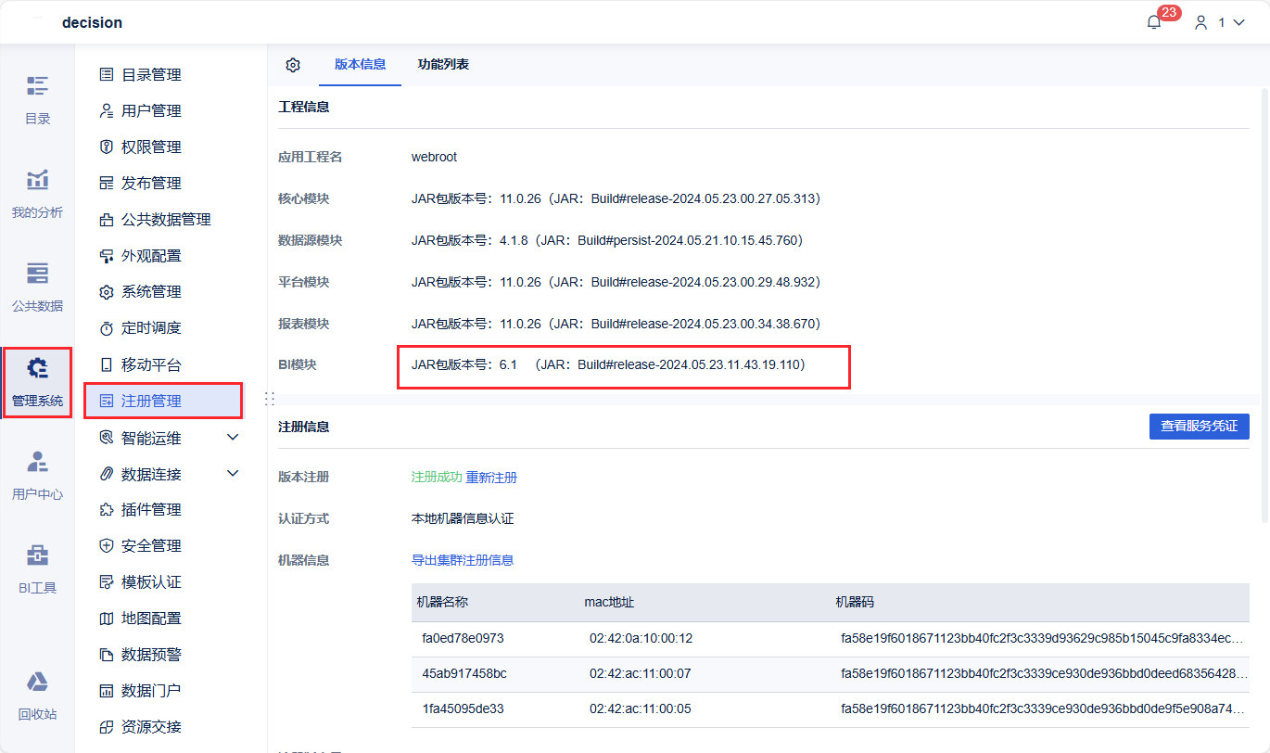This screenshot has width=1270, height=753.
Task: Click the 查看服务凭证 button
Action: click(x=1200, y=426)
